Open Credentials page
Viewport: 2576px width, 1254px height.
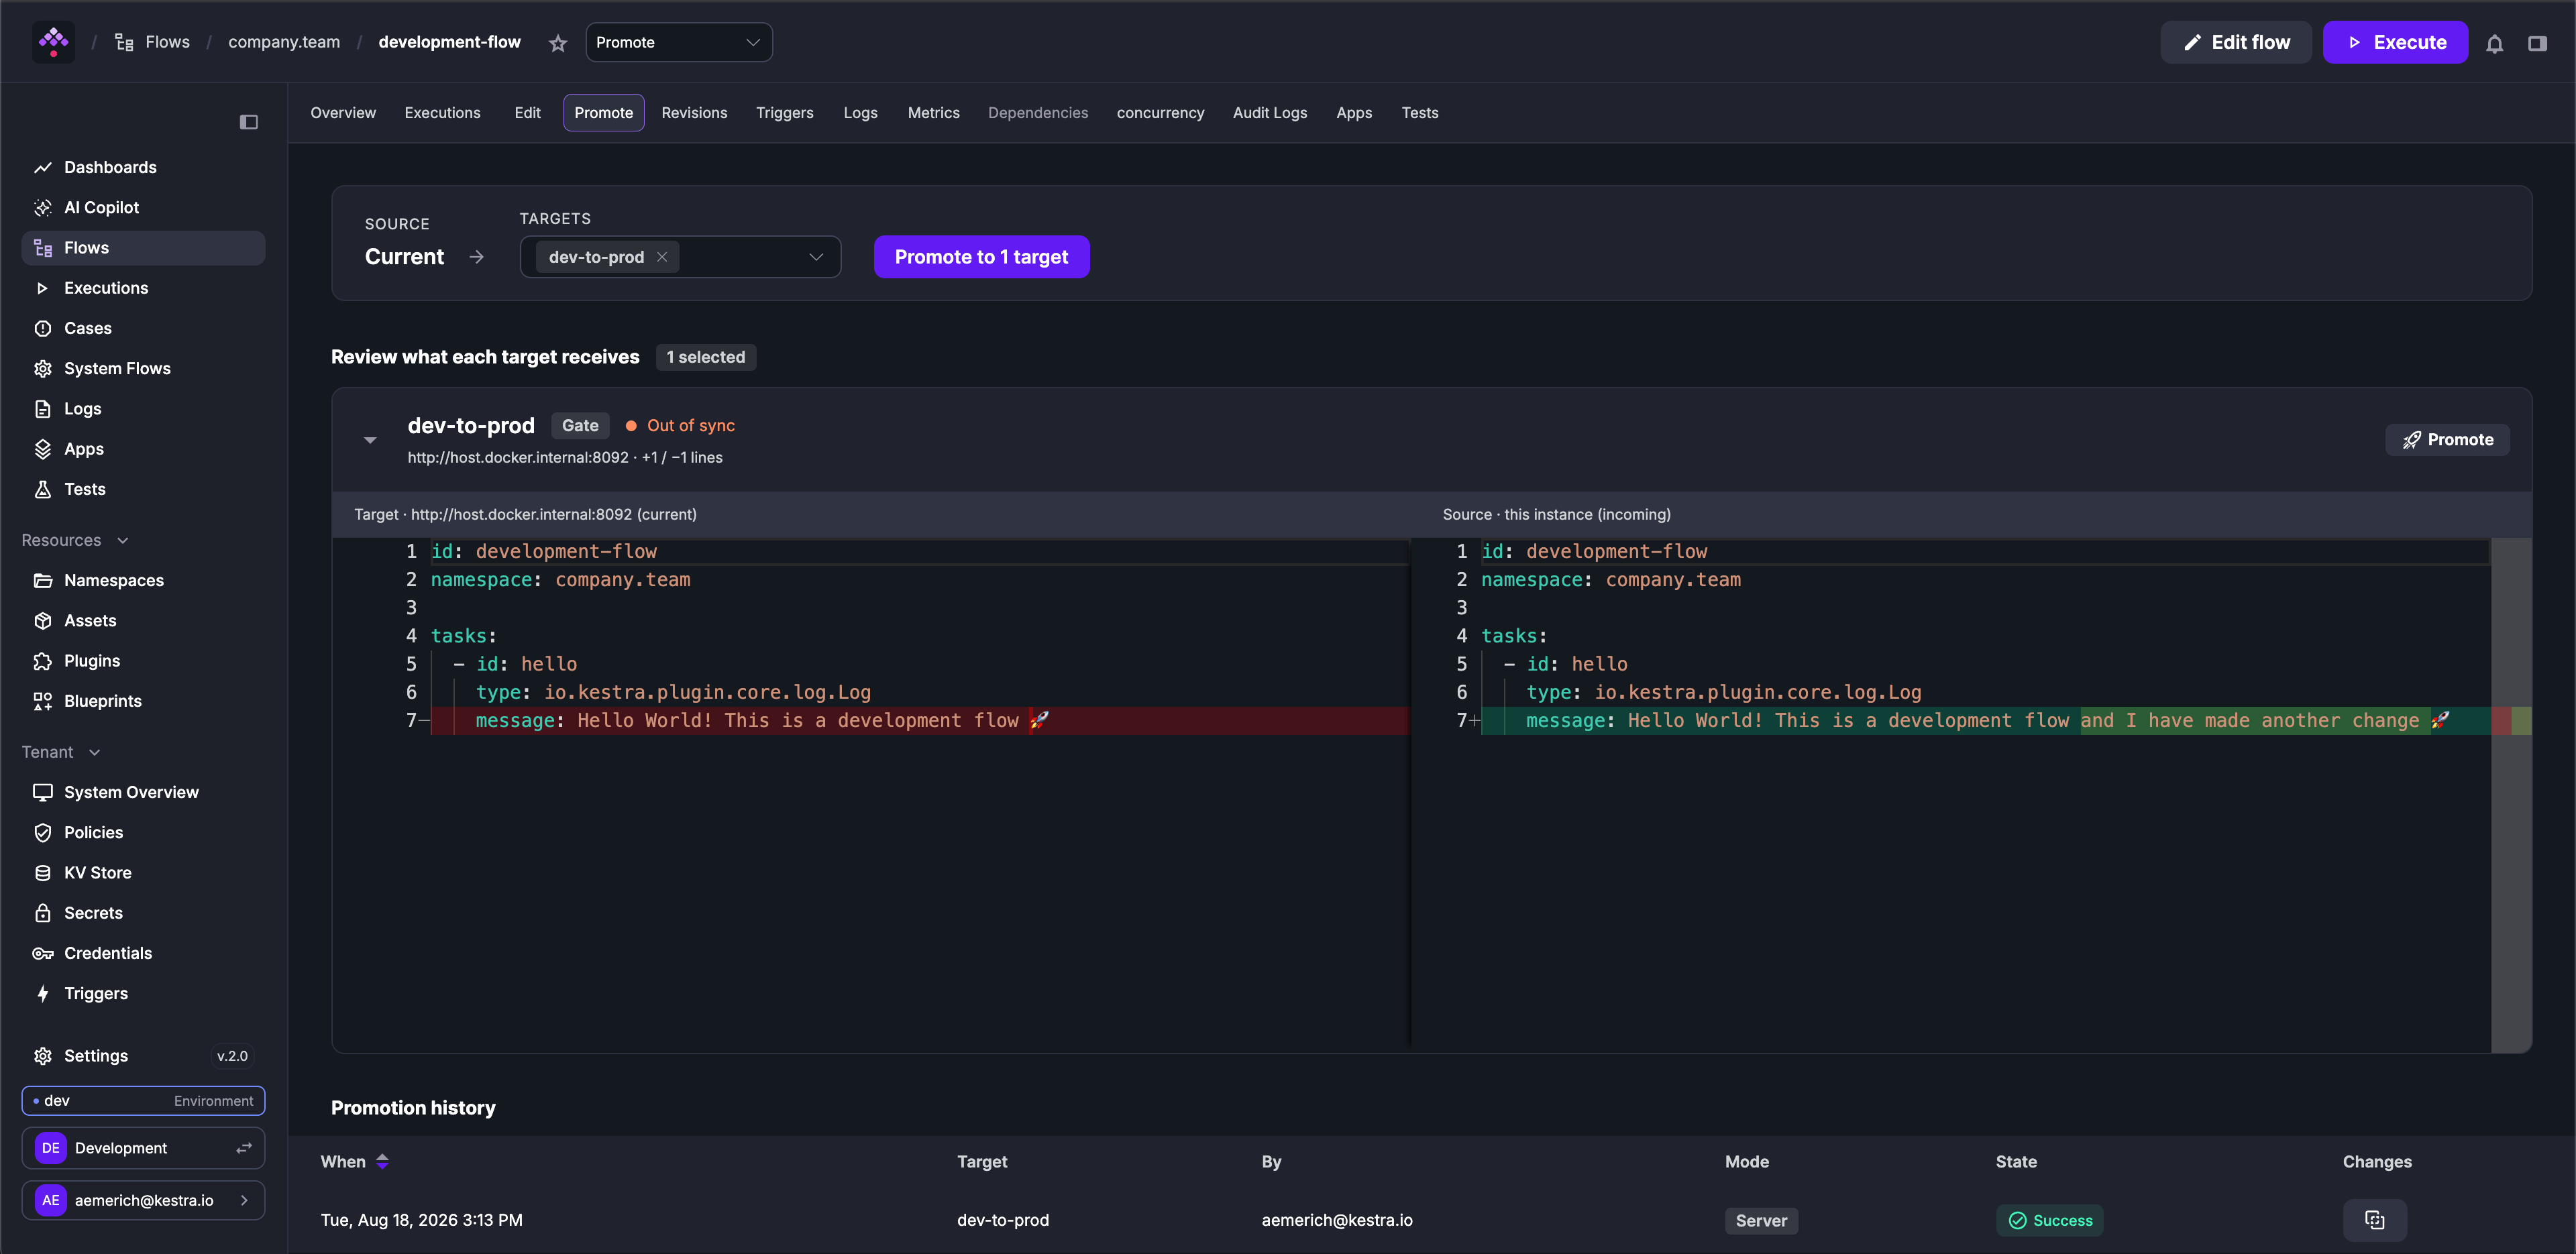[144, 953]
